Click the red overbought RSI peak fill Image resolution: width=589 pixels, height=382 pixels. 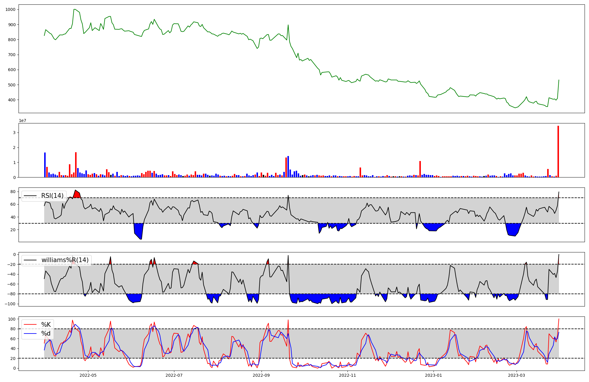(x=77, y=195)
